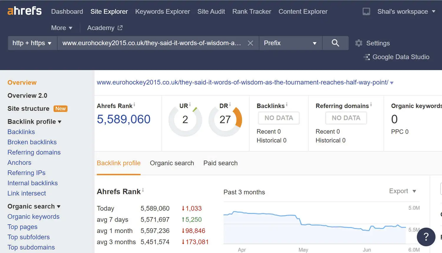
Task: Select Overview in the sidebar
Action: [22, 82]
